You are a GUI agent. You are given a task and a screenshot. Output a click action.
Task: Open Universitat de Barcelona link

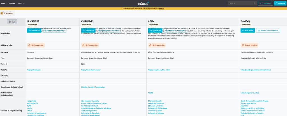tap(90, 113)
